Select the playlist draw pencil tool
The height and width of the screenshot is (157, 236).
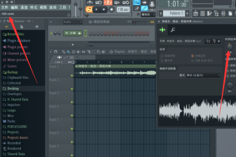click(63, 52)
